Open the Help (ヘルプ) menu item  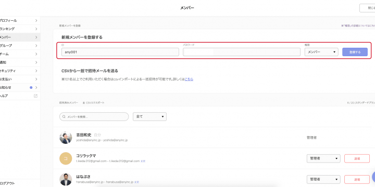(20, 96)
